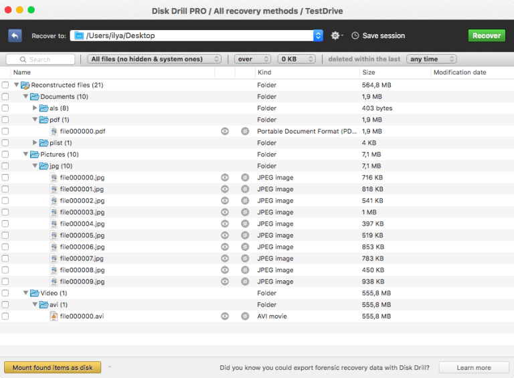Collapse the Documents (10) folder

[x=25, y=96]
